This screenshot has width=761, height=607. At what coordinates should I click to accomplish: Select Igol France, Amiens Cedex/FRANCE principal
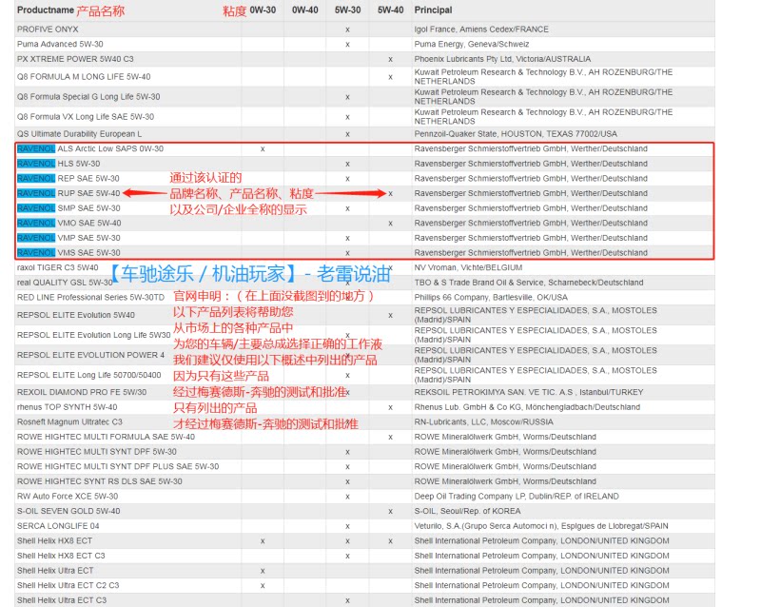481,29
